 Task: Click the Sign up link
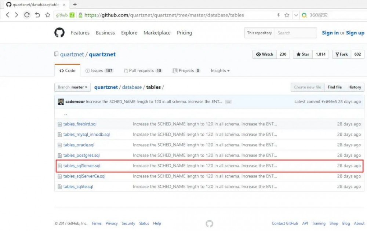coord(355,33)
